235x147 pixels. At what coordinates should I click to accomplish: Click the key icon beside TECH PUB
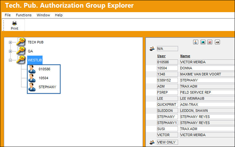coord(21,42)
